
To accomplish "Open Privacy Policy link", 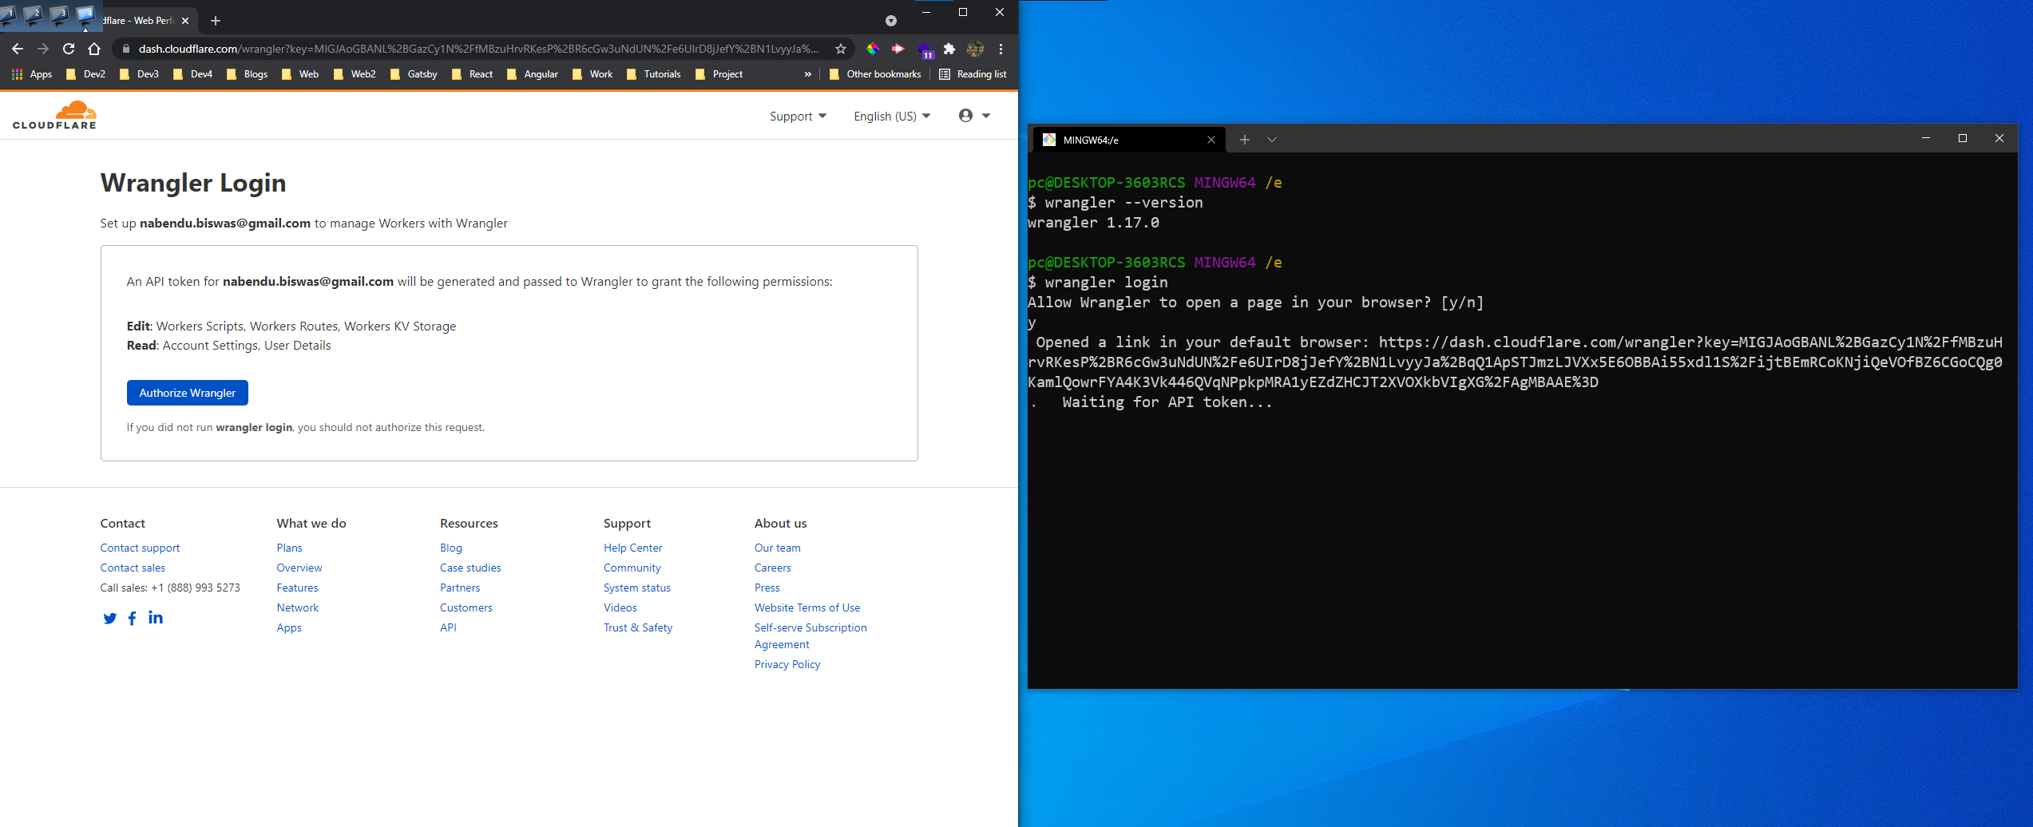I will coord(787,664).
